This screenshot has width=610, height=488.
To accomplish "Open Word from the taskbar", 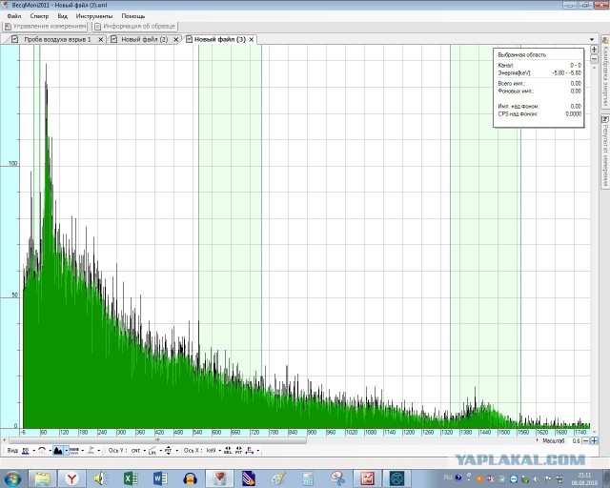I will pyautogui.click(x=160, y=478).
